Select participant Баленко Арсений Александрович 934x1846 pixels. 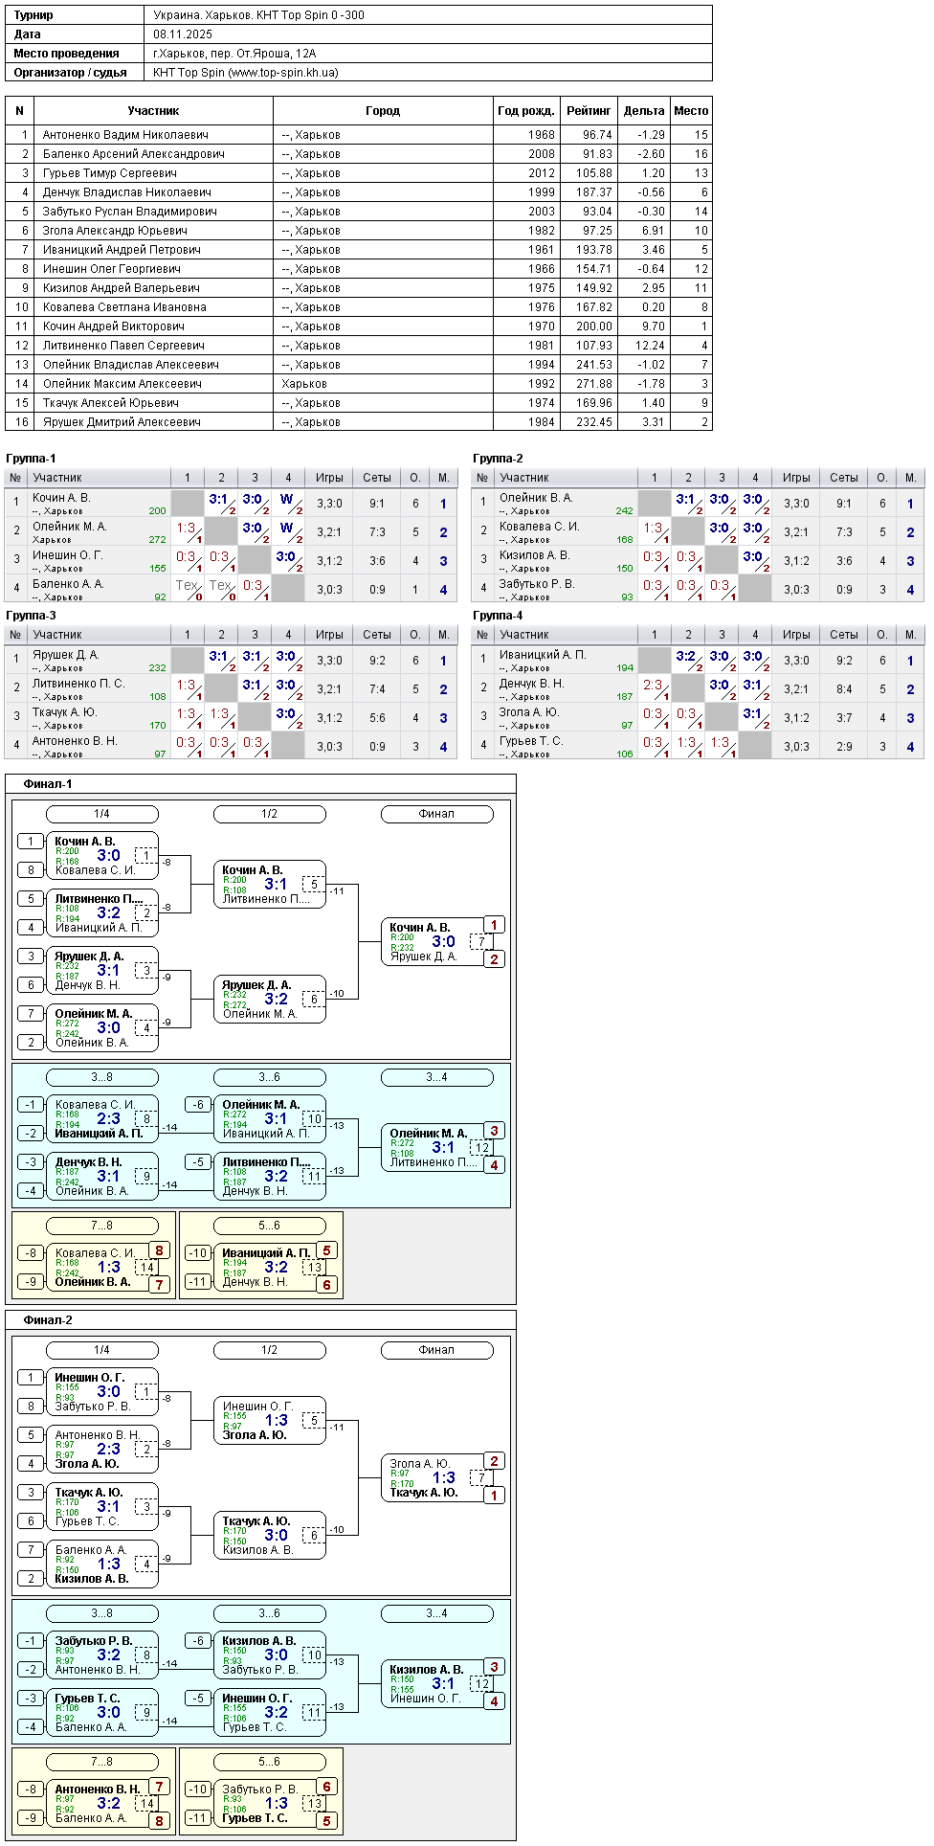[134, 154]
